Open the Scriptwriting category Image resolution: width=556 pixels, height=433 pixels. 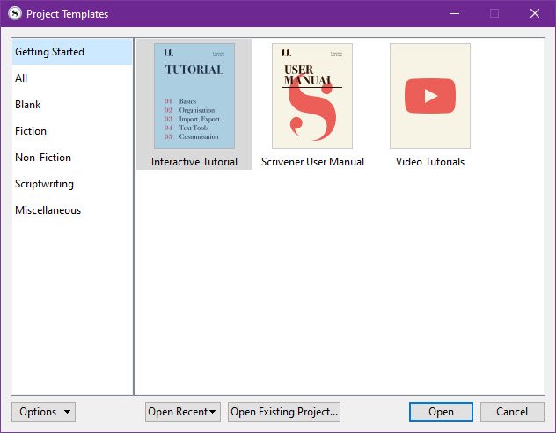72,184
